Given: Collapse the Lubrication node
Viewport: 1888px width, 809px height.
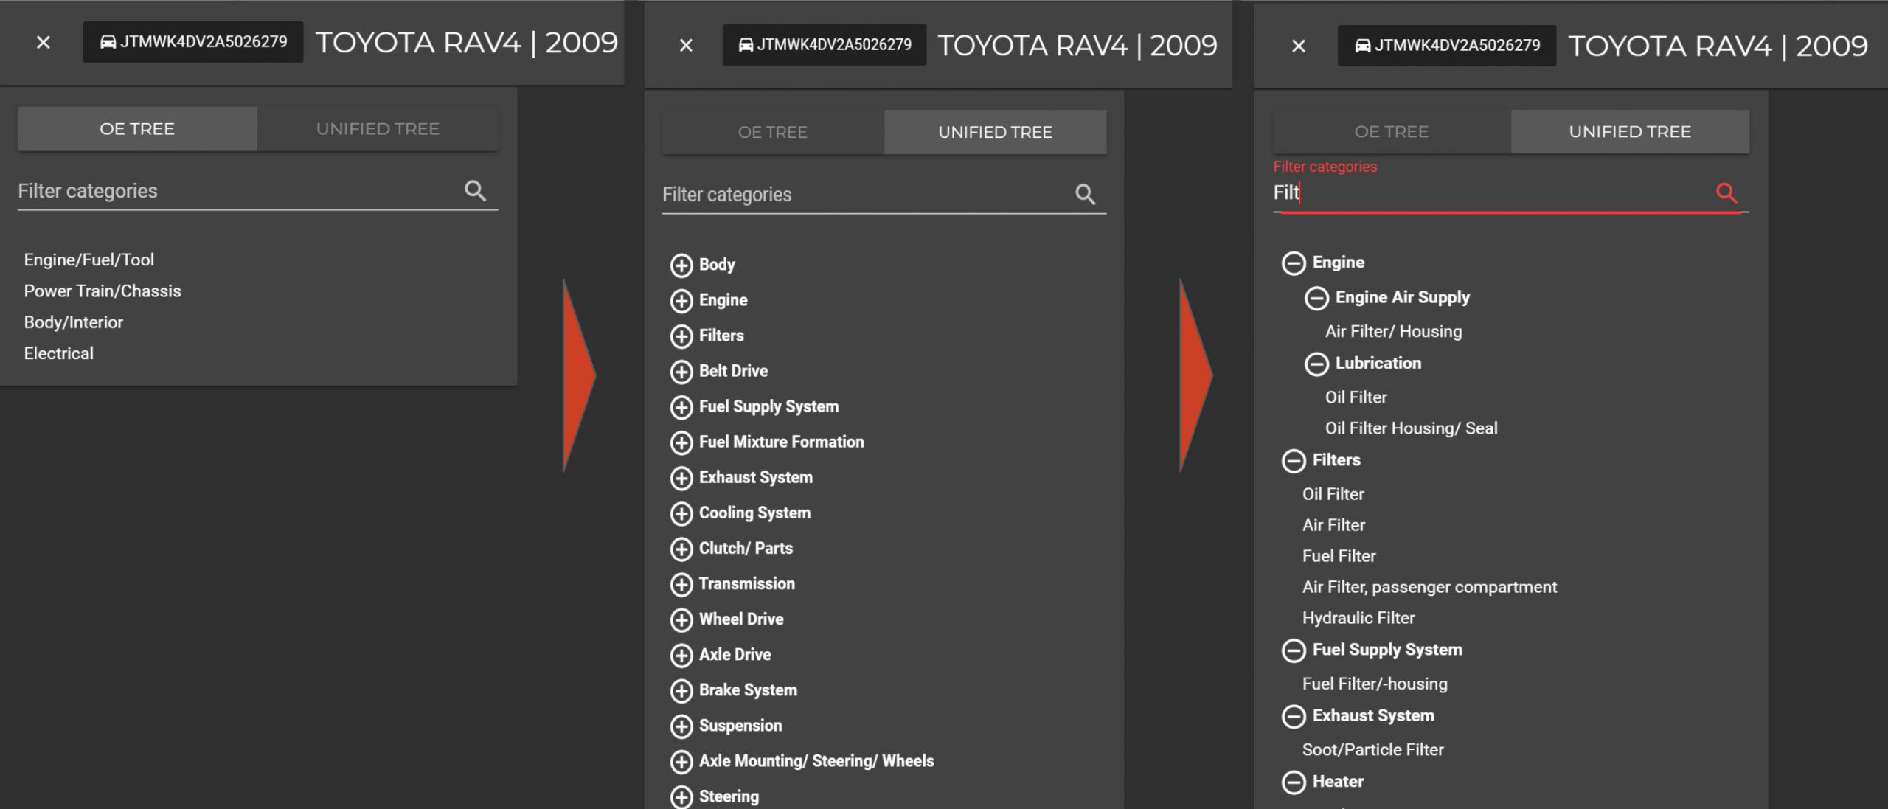Looking at the screenshot, I should coord(1316,364).
